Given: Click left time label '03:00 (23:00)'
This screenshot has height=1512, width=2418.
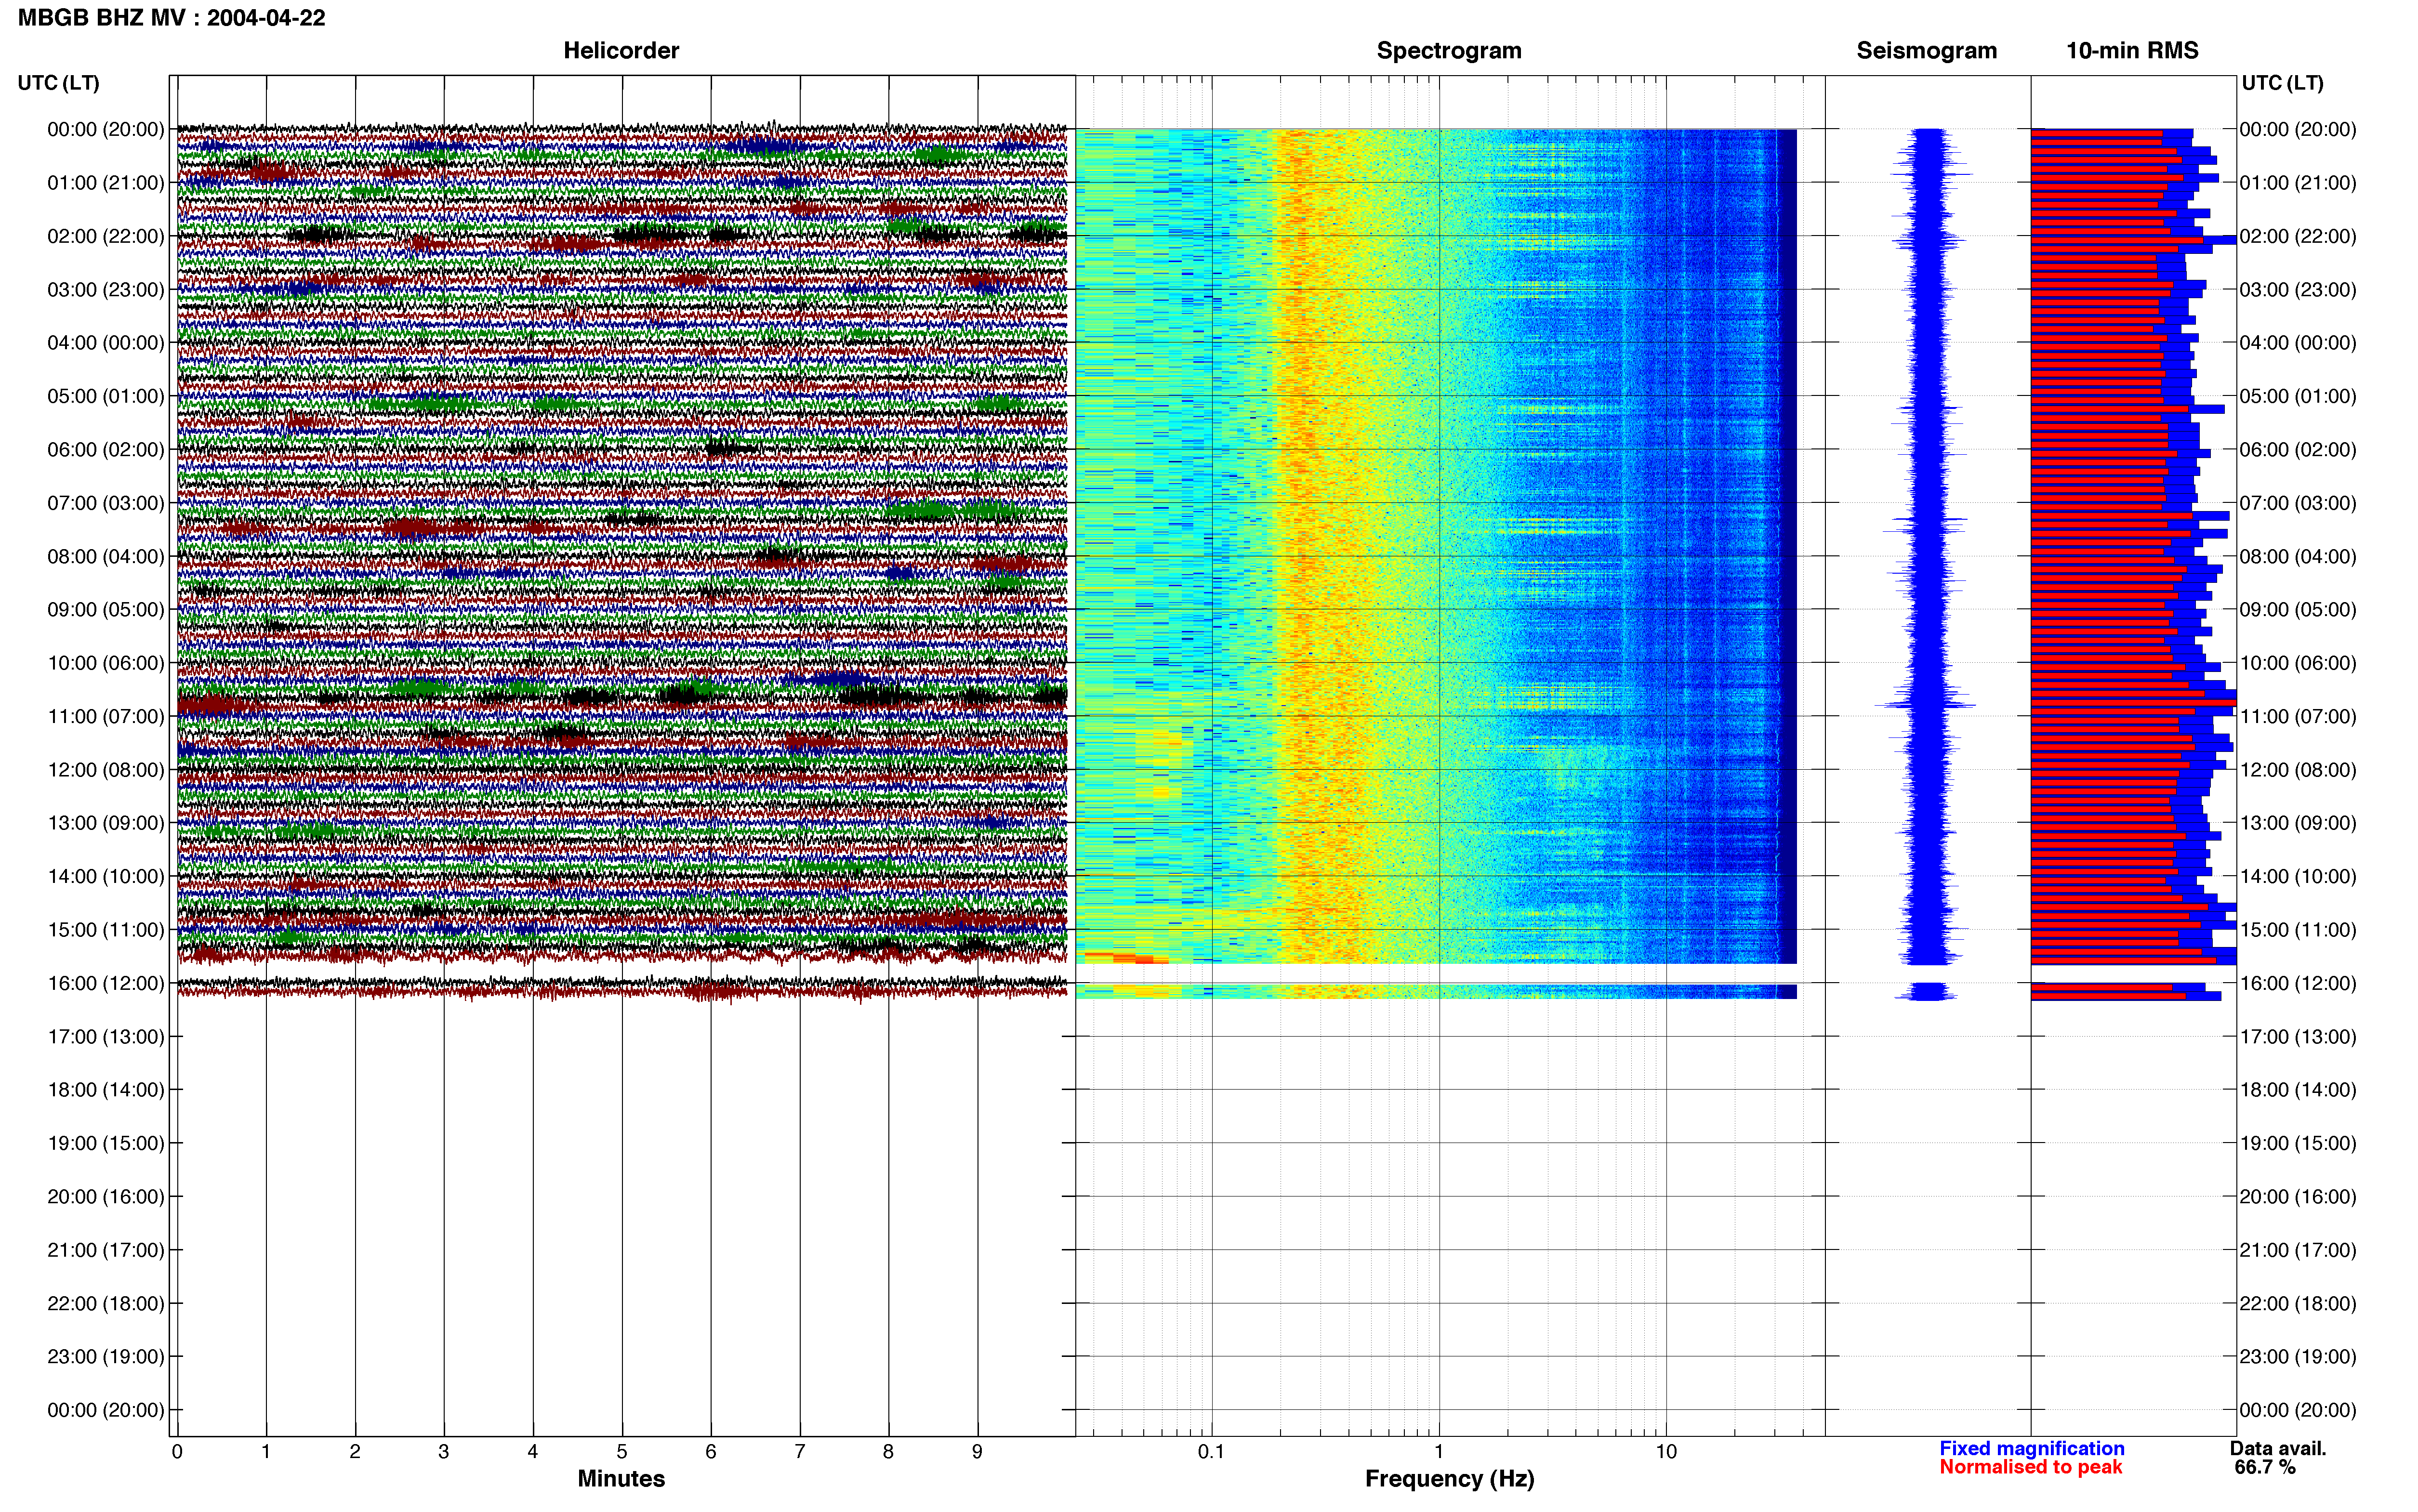Looking at the screenshot, I should (x=106, y=290).
